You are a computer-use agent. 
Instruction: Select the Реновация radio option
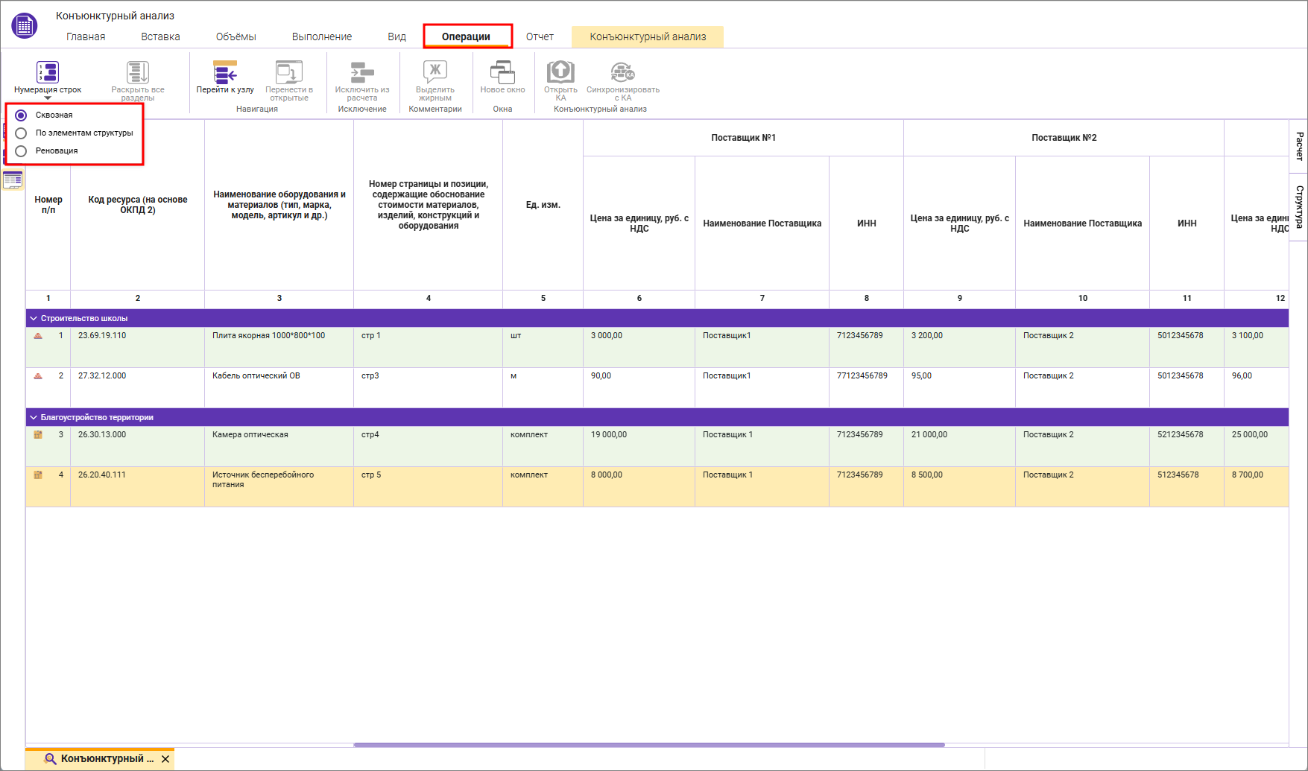pyautogui.click(x=21, y=151)
